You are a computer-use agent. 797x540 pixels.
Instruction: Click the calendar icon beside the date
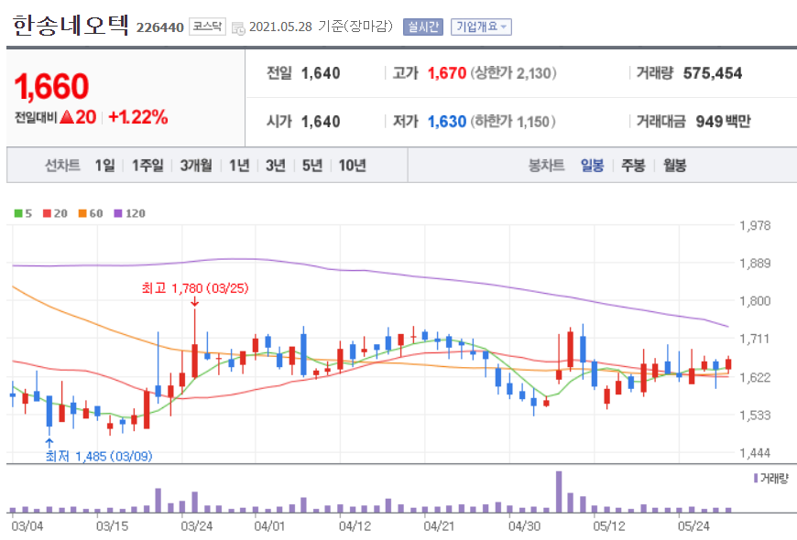click(x=238, y=28)
